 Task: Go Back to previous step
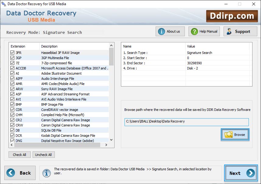pyautogui.click(x=20, y=173)
